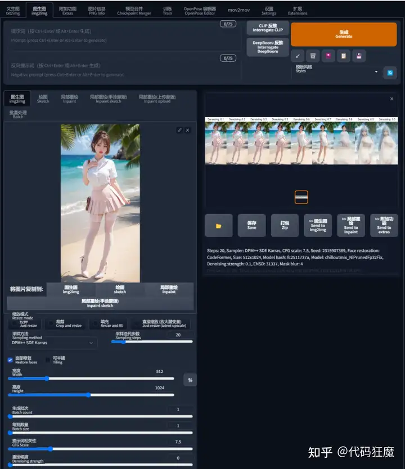Open the OpenPose Editor tab
This screenshot has height=469, width=405.
pyautogui.click(x=200, y=11)
